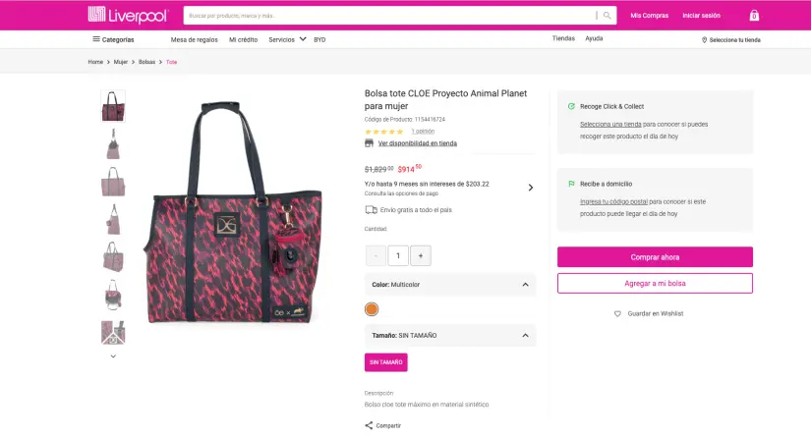811x438 pixels.
Task: Click the Compartir share icon
Action: click(369, 425)
